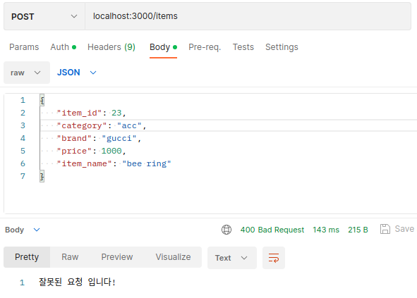Click the opening brace on line 1
Image resolution: width=417 pixels, height=298 pixels.
pyautogui.click(x=42, y=100)
